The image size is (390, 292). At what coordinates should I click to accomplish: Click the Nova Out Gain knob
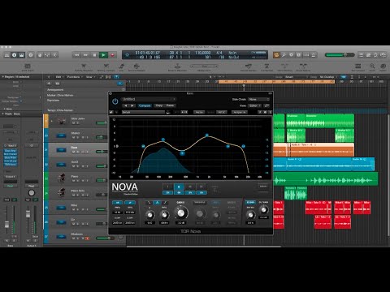coord(263,209)
